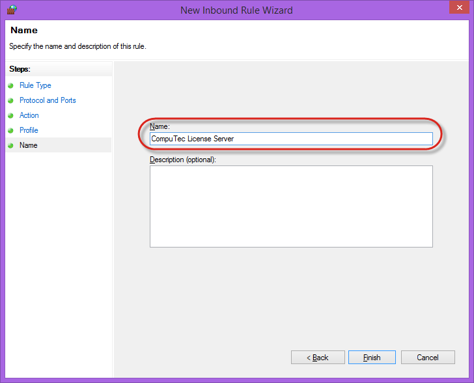The image size is (474, 383).
Task: Focus the Description (optional) text area
Action: click(x=291, y=206)
